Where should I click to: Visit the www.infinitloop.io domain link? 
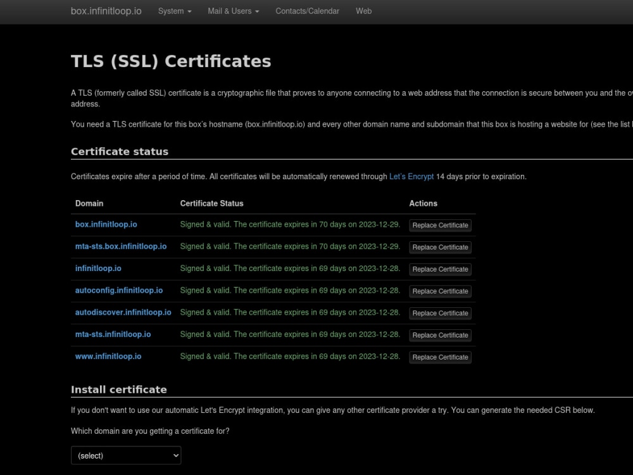(x=108, y=356)
